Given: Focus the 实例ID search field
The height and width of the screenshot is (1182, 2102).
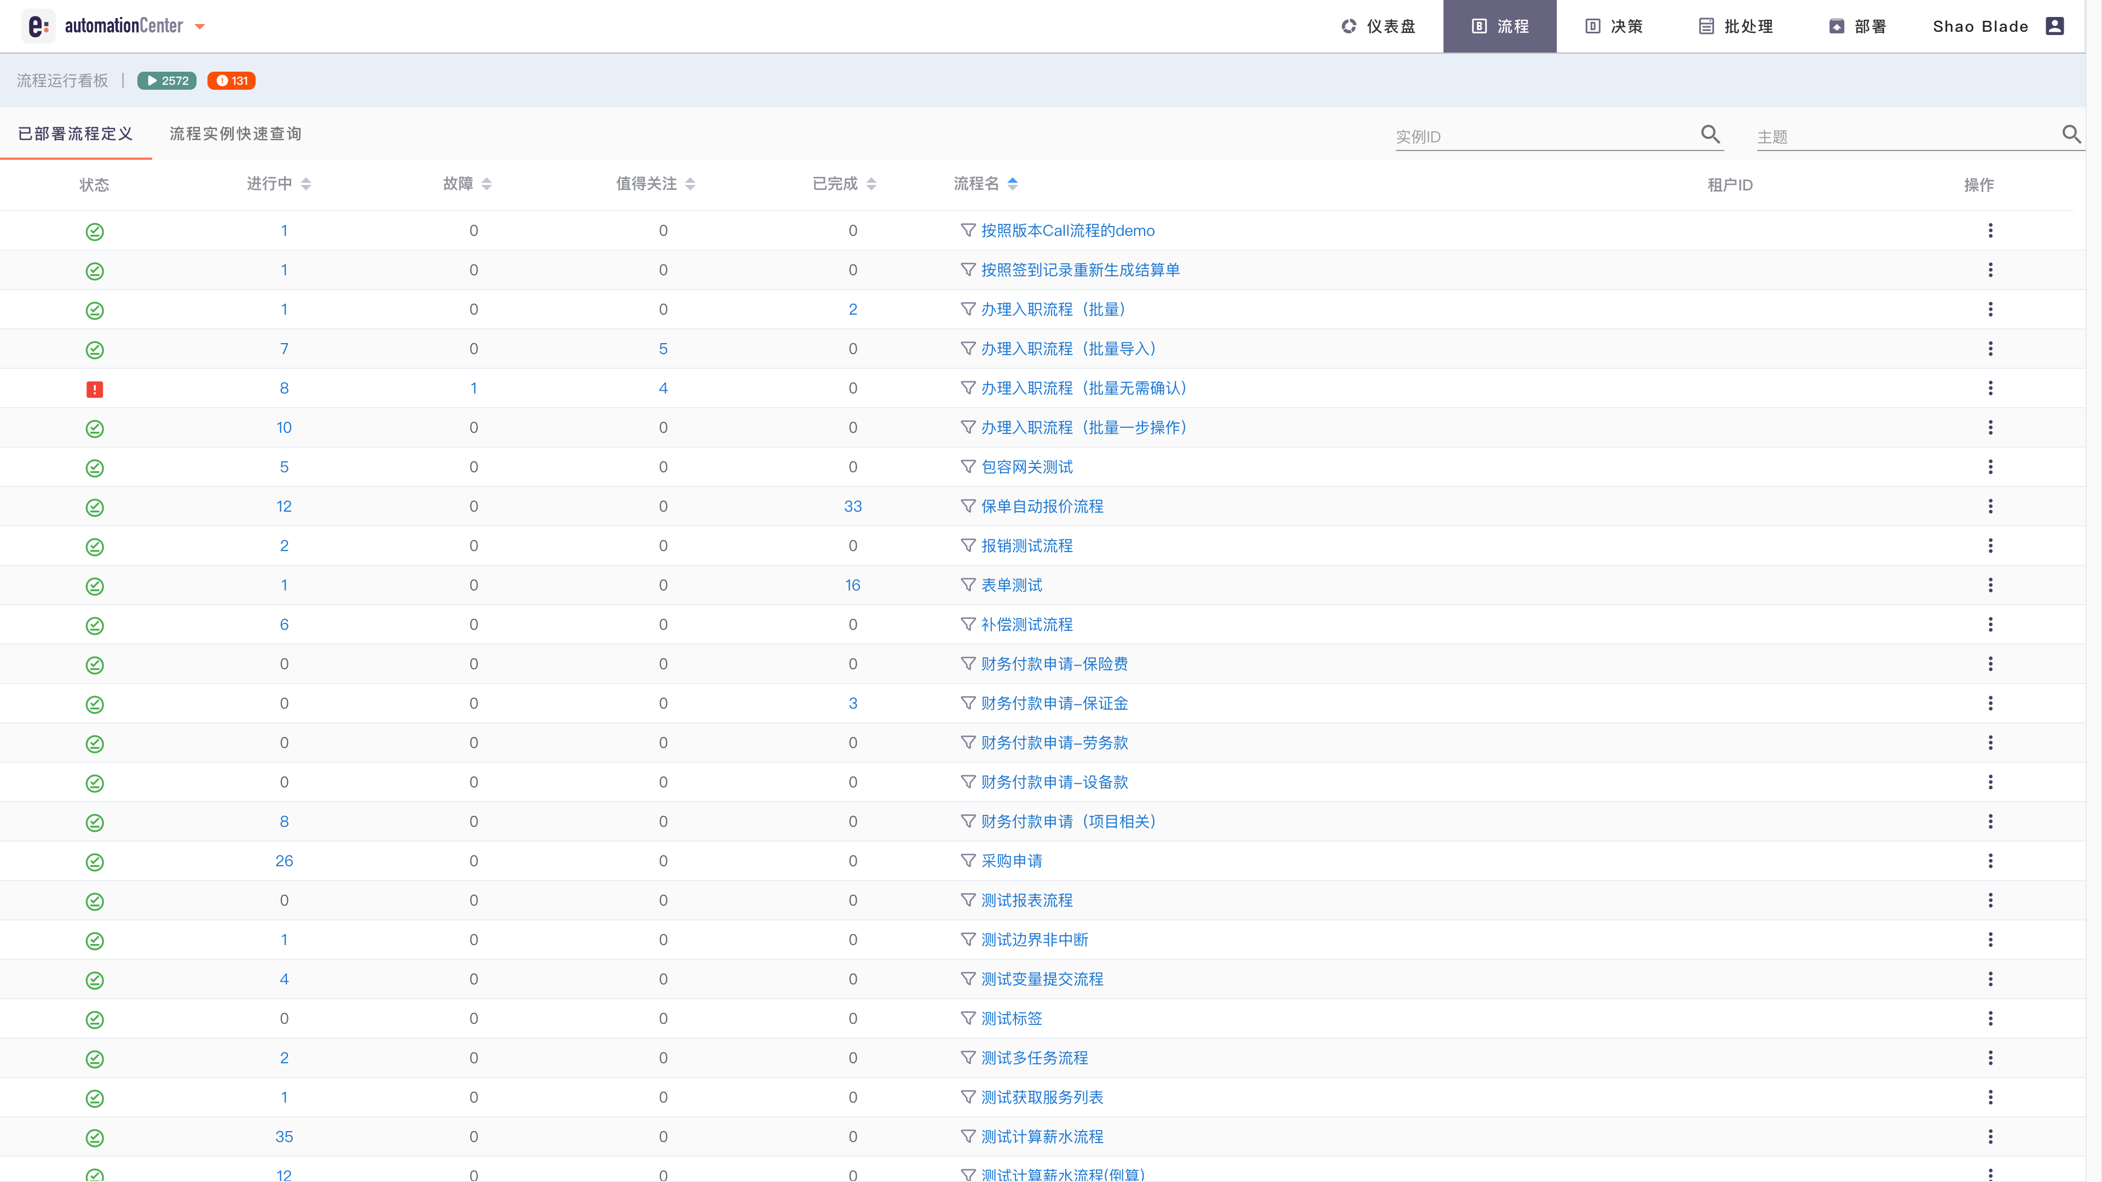Looking at the screenshot, I should (1545, 136).
